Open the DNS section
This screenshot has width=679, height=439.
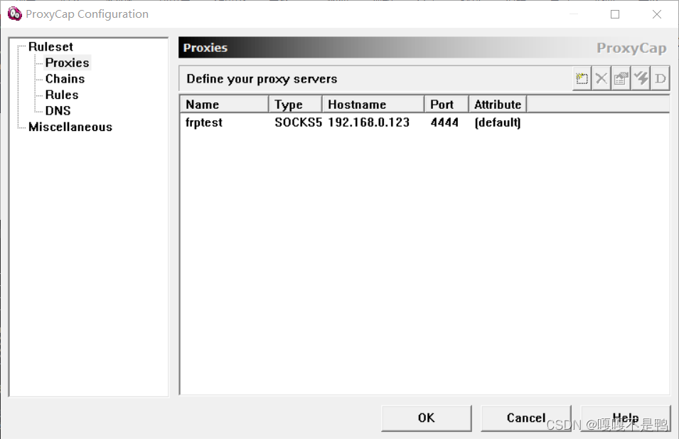[x=58, y=111]
